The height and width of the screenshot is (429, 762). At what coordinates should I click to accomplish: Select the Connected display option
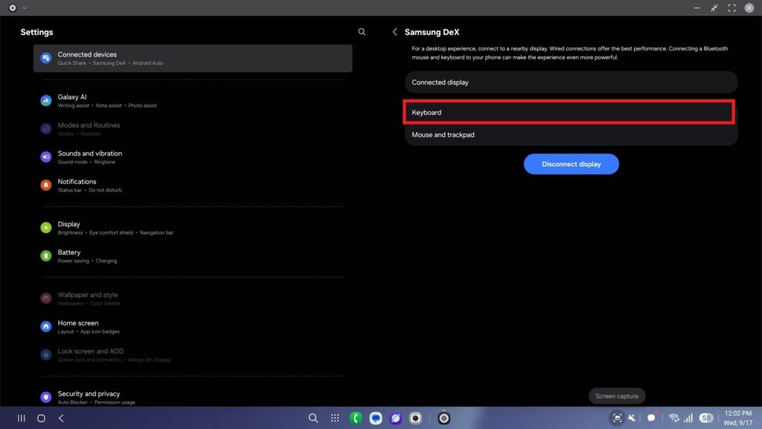[x=571, y=82]
